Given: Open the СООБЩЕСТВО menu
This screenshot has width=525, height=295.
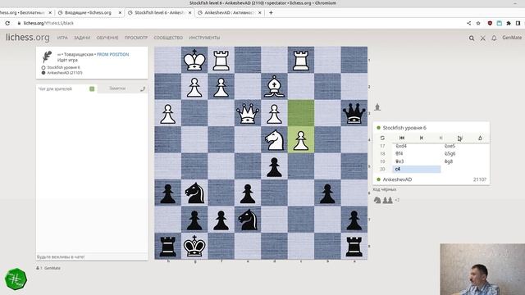Looking at the screenshot, I should pyautogui.click(x=168, y=38).
